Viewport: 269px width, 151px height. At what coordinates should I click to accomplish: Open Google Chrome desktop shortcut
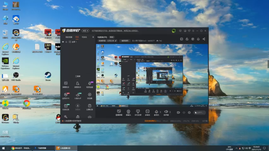(x=27, y=105)
